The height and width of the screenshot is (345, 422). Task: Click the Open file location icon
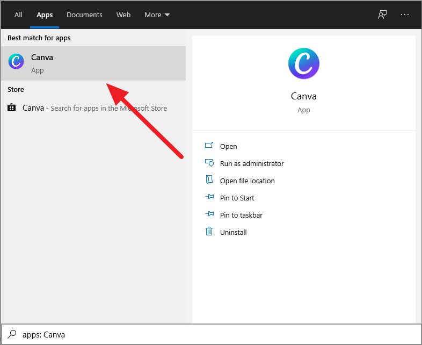pos(209,181)
